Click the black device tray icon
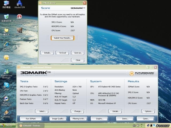Viewport: 171px width, 128px height. [151, 126]
